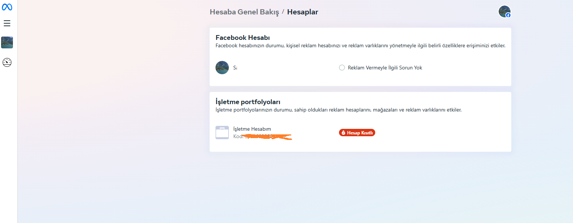The image size is (573, 223).
Task: Click the Facebook account profile picture
Action: [x=222, y=68]
